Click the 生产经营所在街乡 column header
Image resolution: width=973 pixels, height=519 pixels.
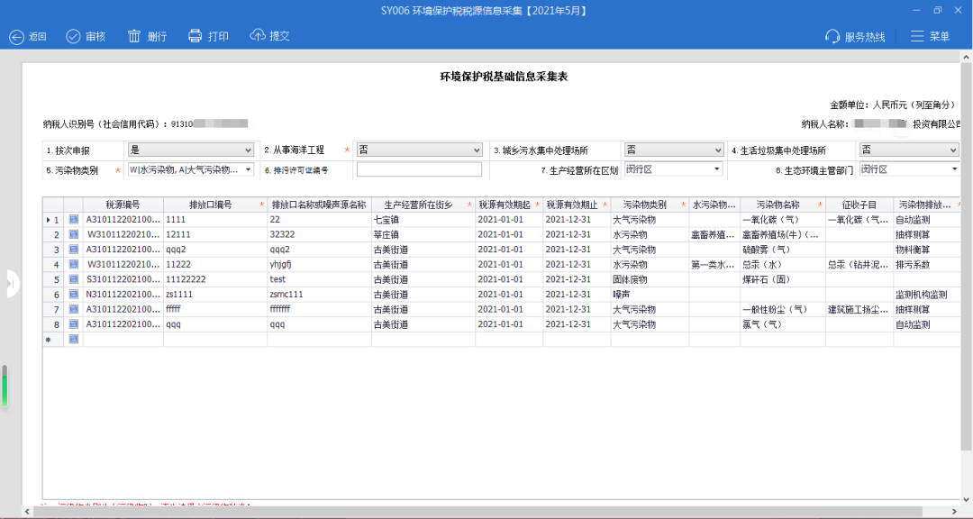423,205
